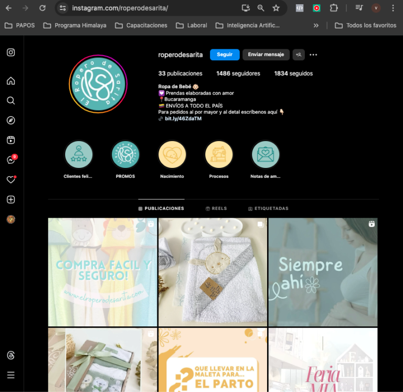This screenshot has height=392, width=403.
Task: Open the Extensions puzzle icon
Action: [334, 8]
